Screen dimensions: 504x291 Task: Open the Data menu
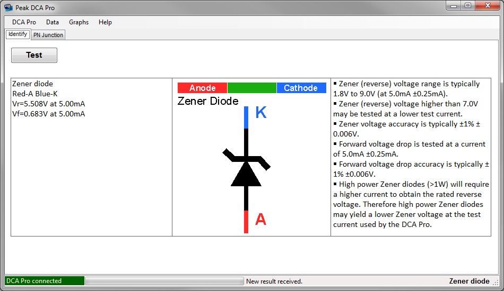coord(53,22)
